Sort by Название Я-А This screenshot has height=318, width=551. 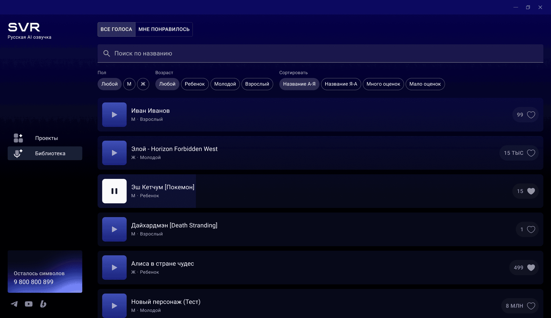341,84
